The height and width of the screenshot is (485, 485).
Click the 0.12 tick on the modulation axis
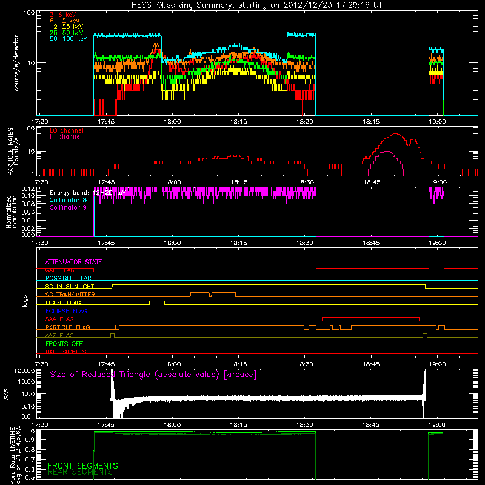[28, 189]
